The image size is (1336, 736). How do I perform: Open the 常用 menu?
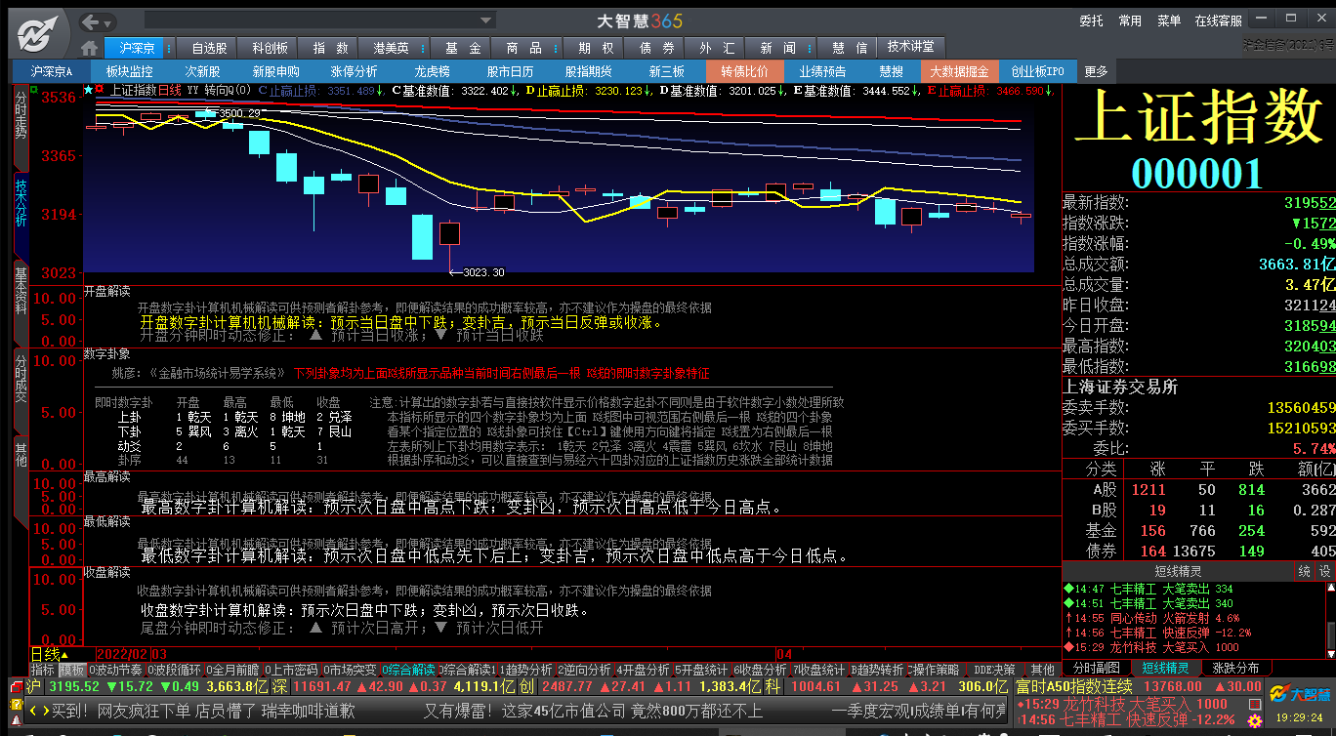tap(1130, 20)
